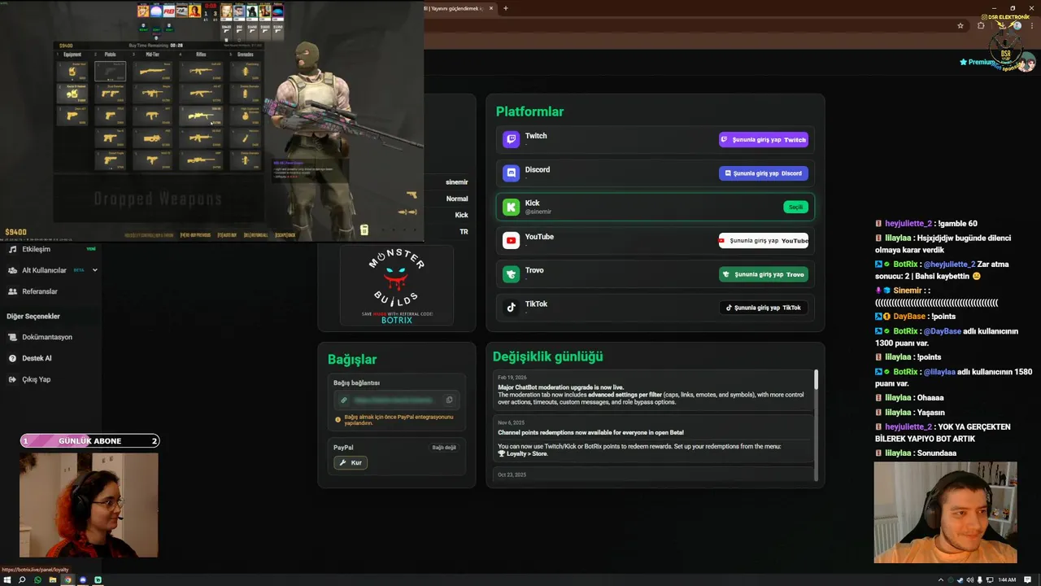
Task: Log in with the Twitch button
Action: click(x=763, y=140)
